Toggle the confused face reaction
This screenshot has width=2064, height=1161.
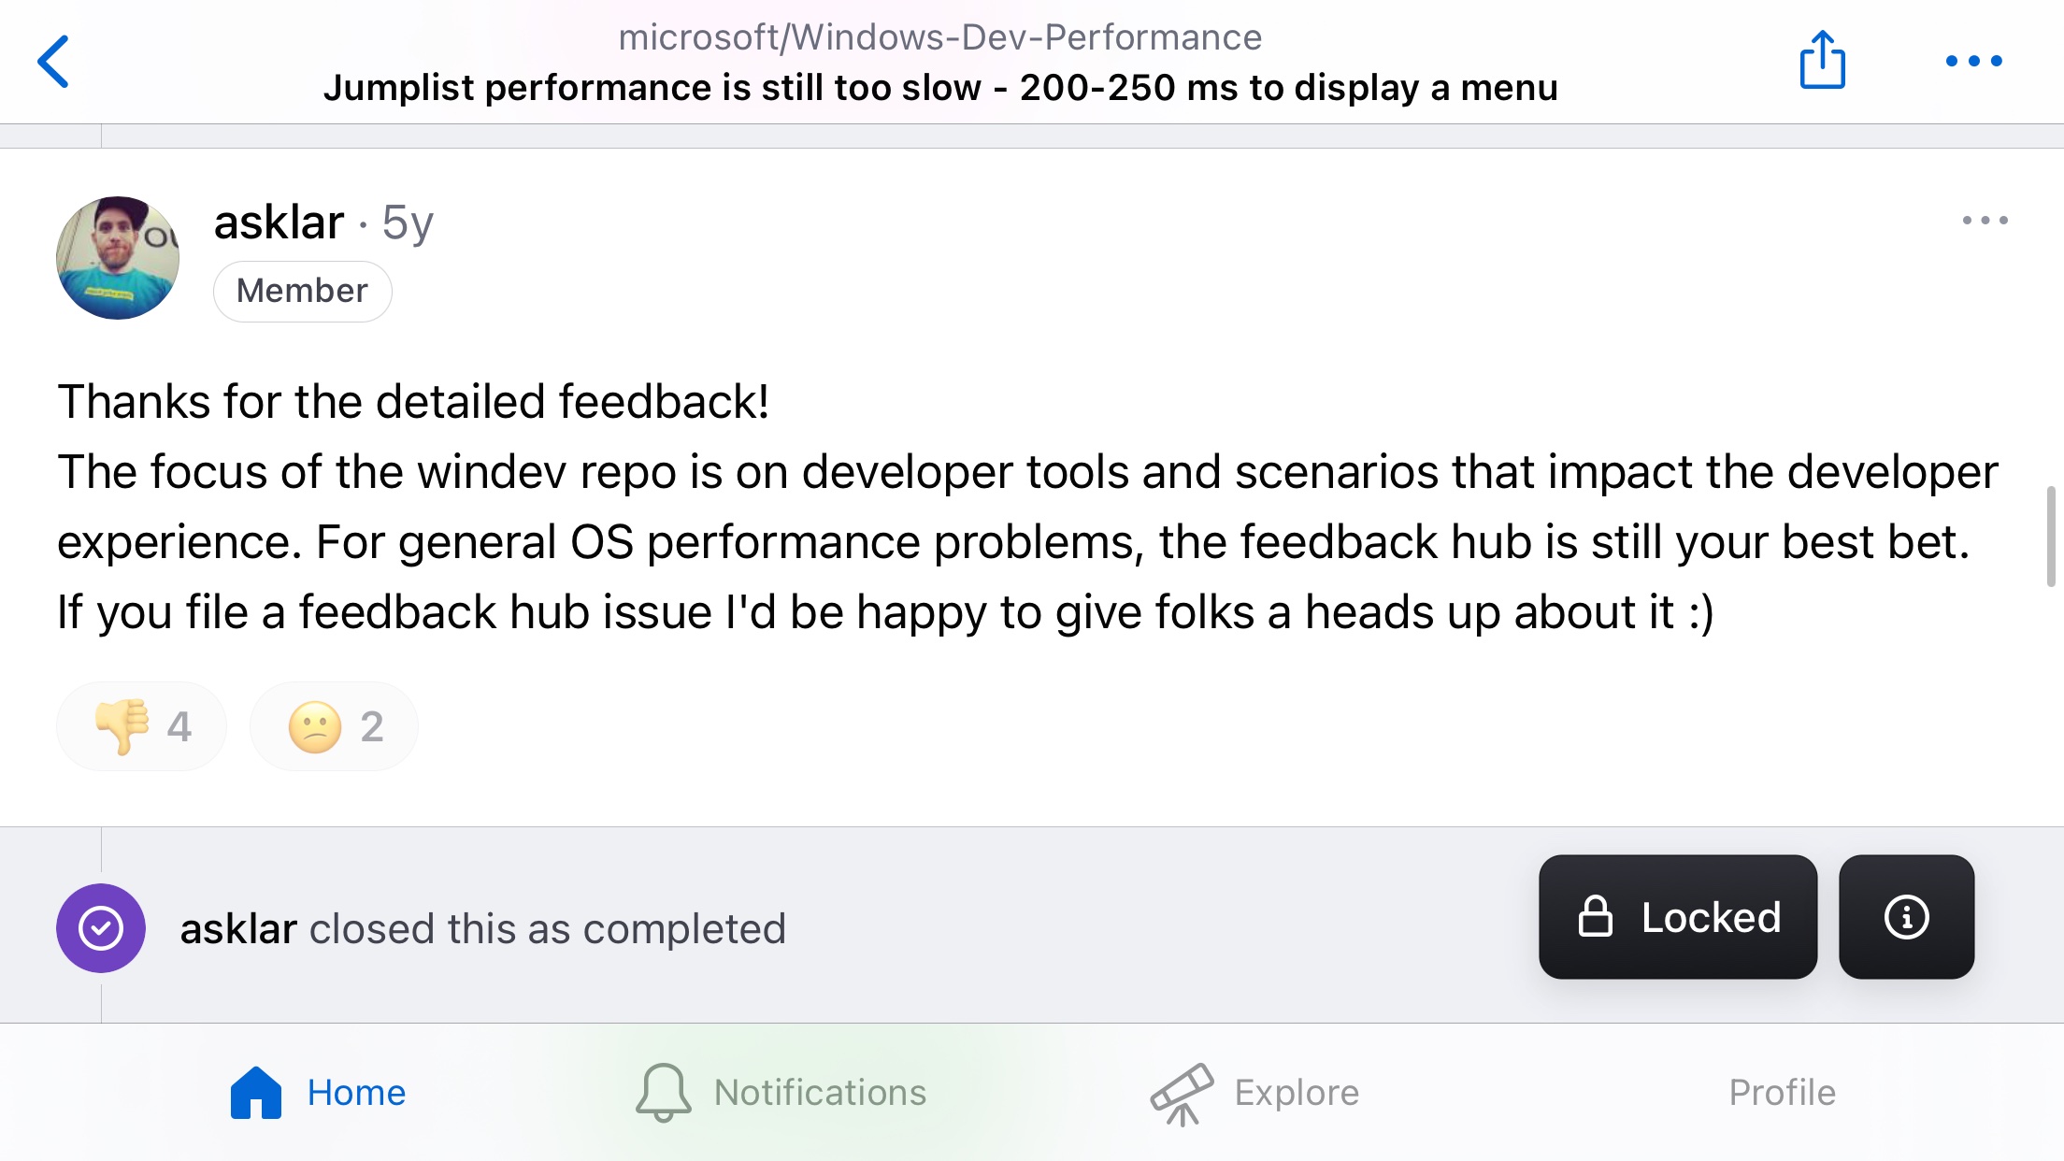tap(334, 726)
